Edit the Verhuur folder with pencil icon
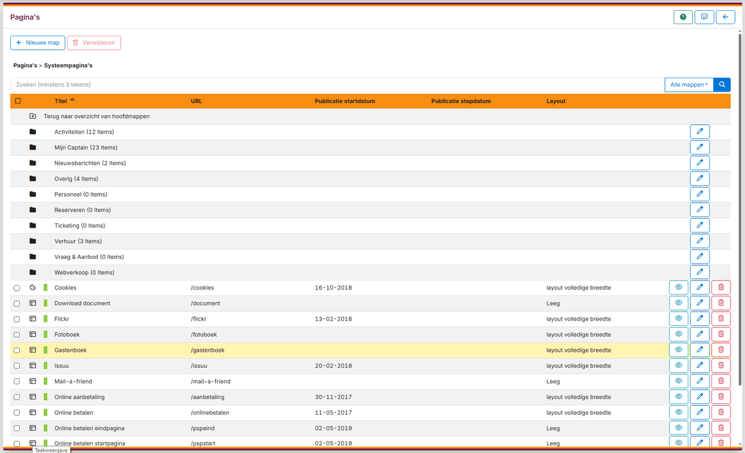The height and width of the screenshot is (453, 745). click(x=699, y=241)
